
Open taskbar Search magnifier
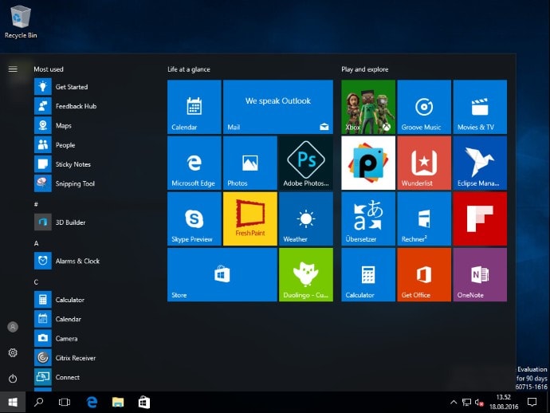click(x=38, y=402)
